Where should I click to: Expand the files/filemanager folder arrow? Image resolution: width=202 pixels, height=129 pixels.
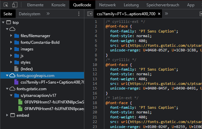[x=11, y=35]
